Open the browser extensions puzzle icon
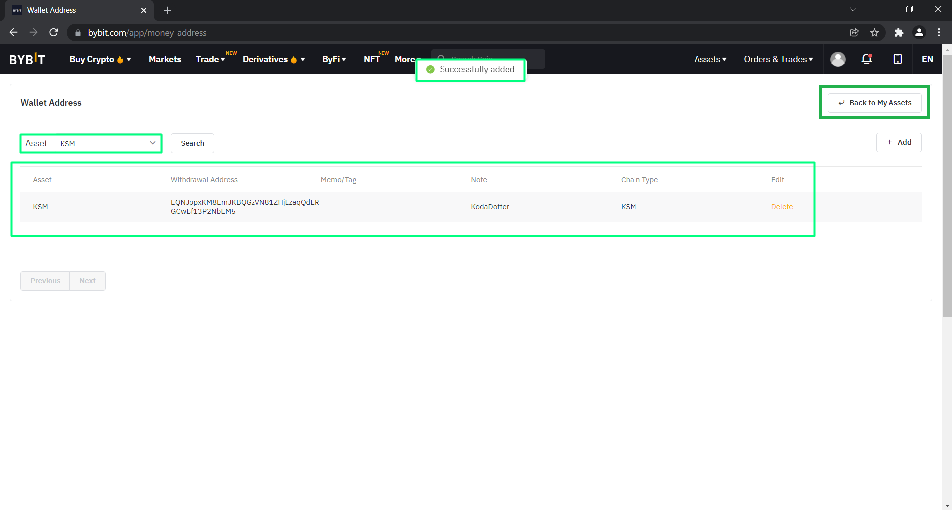 [899, 33]
